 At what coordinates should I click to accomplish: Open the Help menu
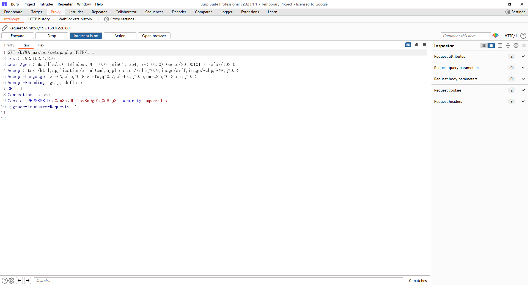[99, 4]
